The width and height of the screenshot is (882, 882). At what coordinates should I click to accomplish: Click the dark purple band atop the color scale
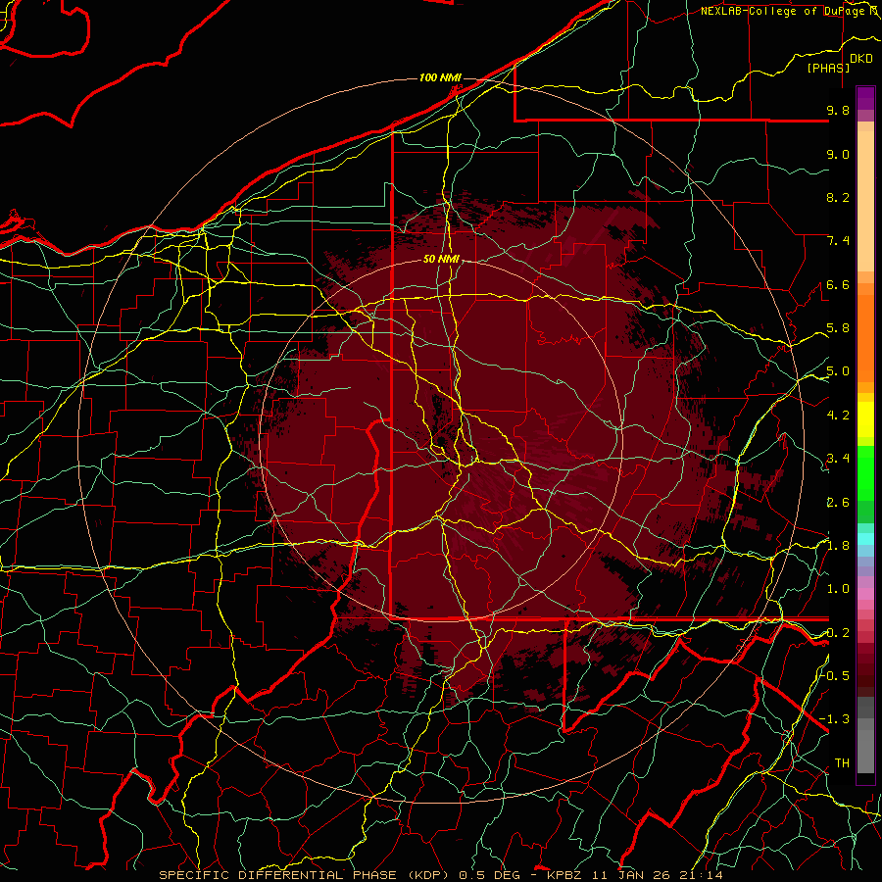(865, 98)
